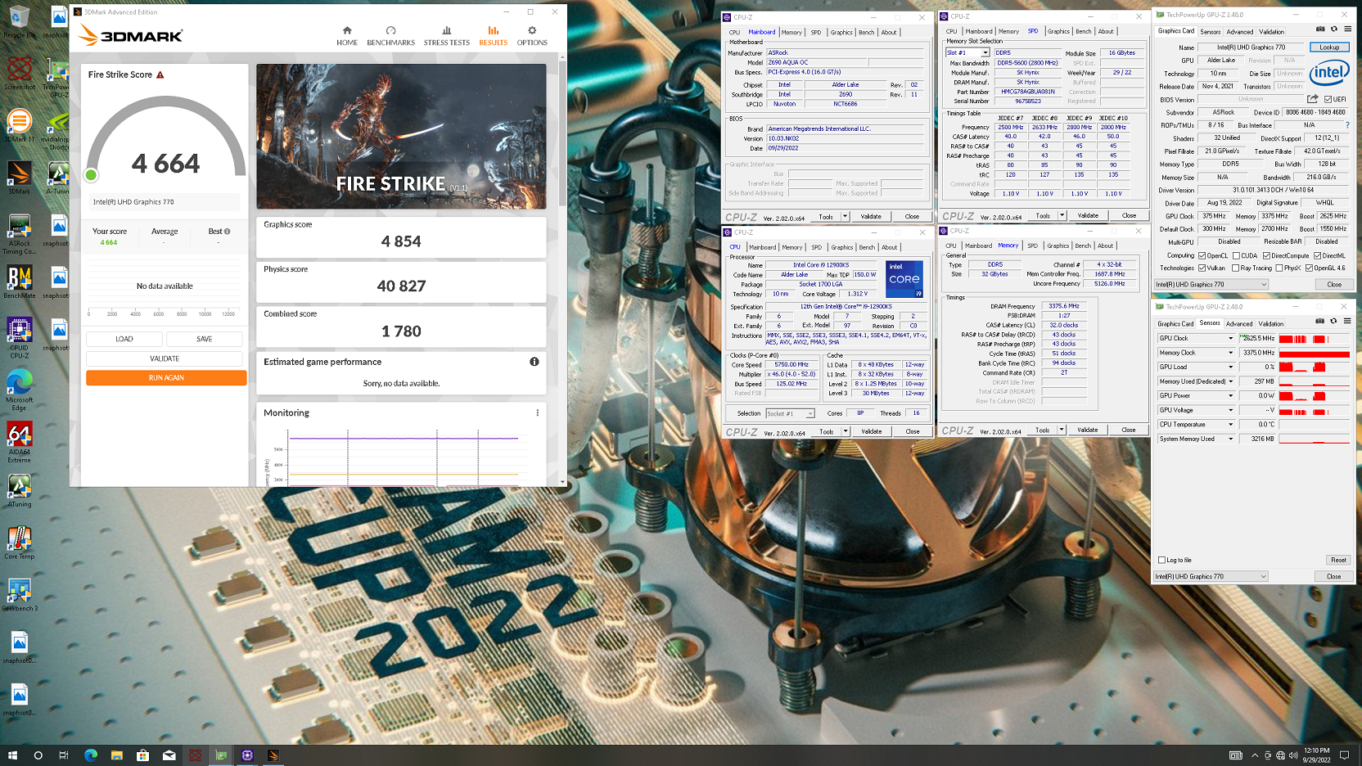
Task: Open the GPU selector dropdown in the upper GPU-Z window
Action: click(x=1211, y=284)
